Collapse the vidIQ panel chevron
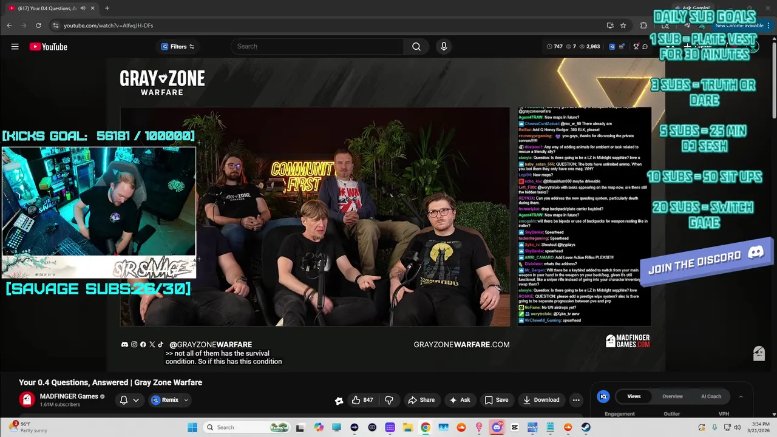The image size is (777, 437). click(741, 396)
